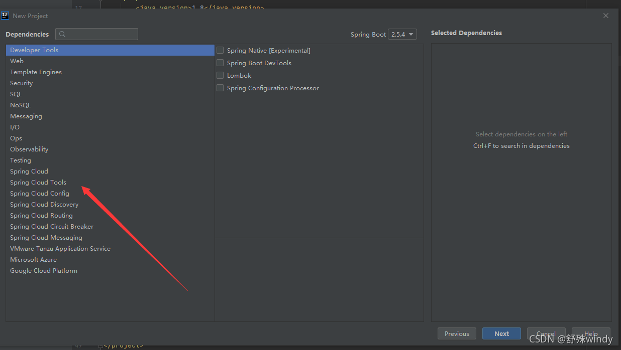Click the Previous button
This screenshot has height=350, width=621.
[457, 333]
